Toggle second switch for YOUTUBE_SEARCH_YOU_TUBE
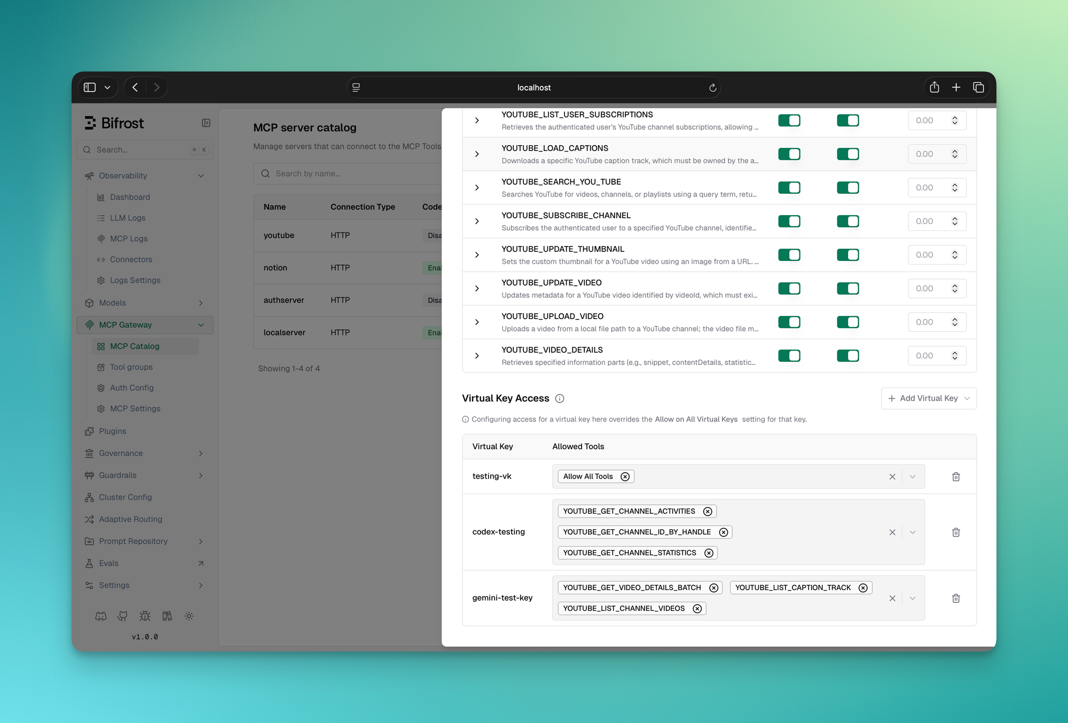The width and height of the screenshot is (1068, 723). [x=847, y=187]
